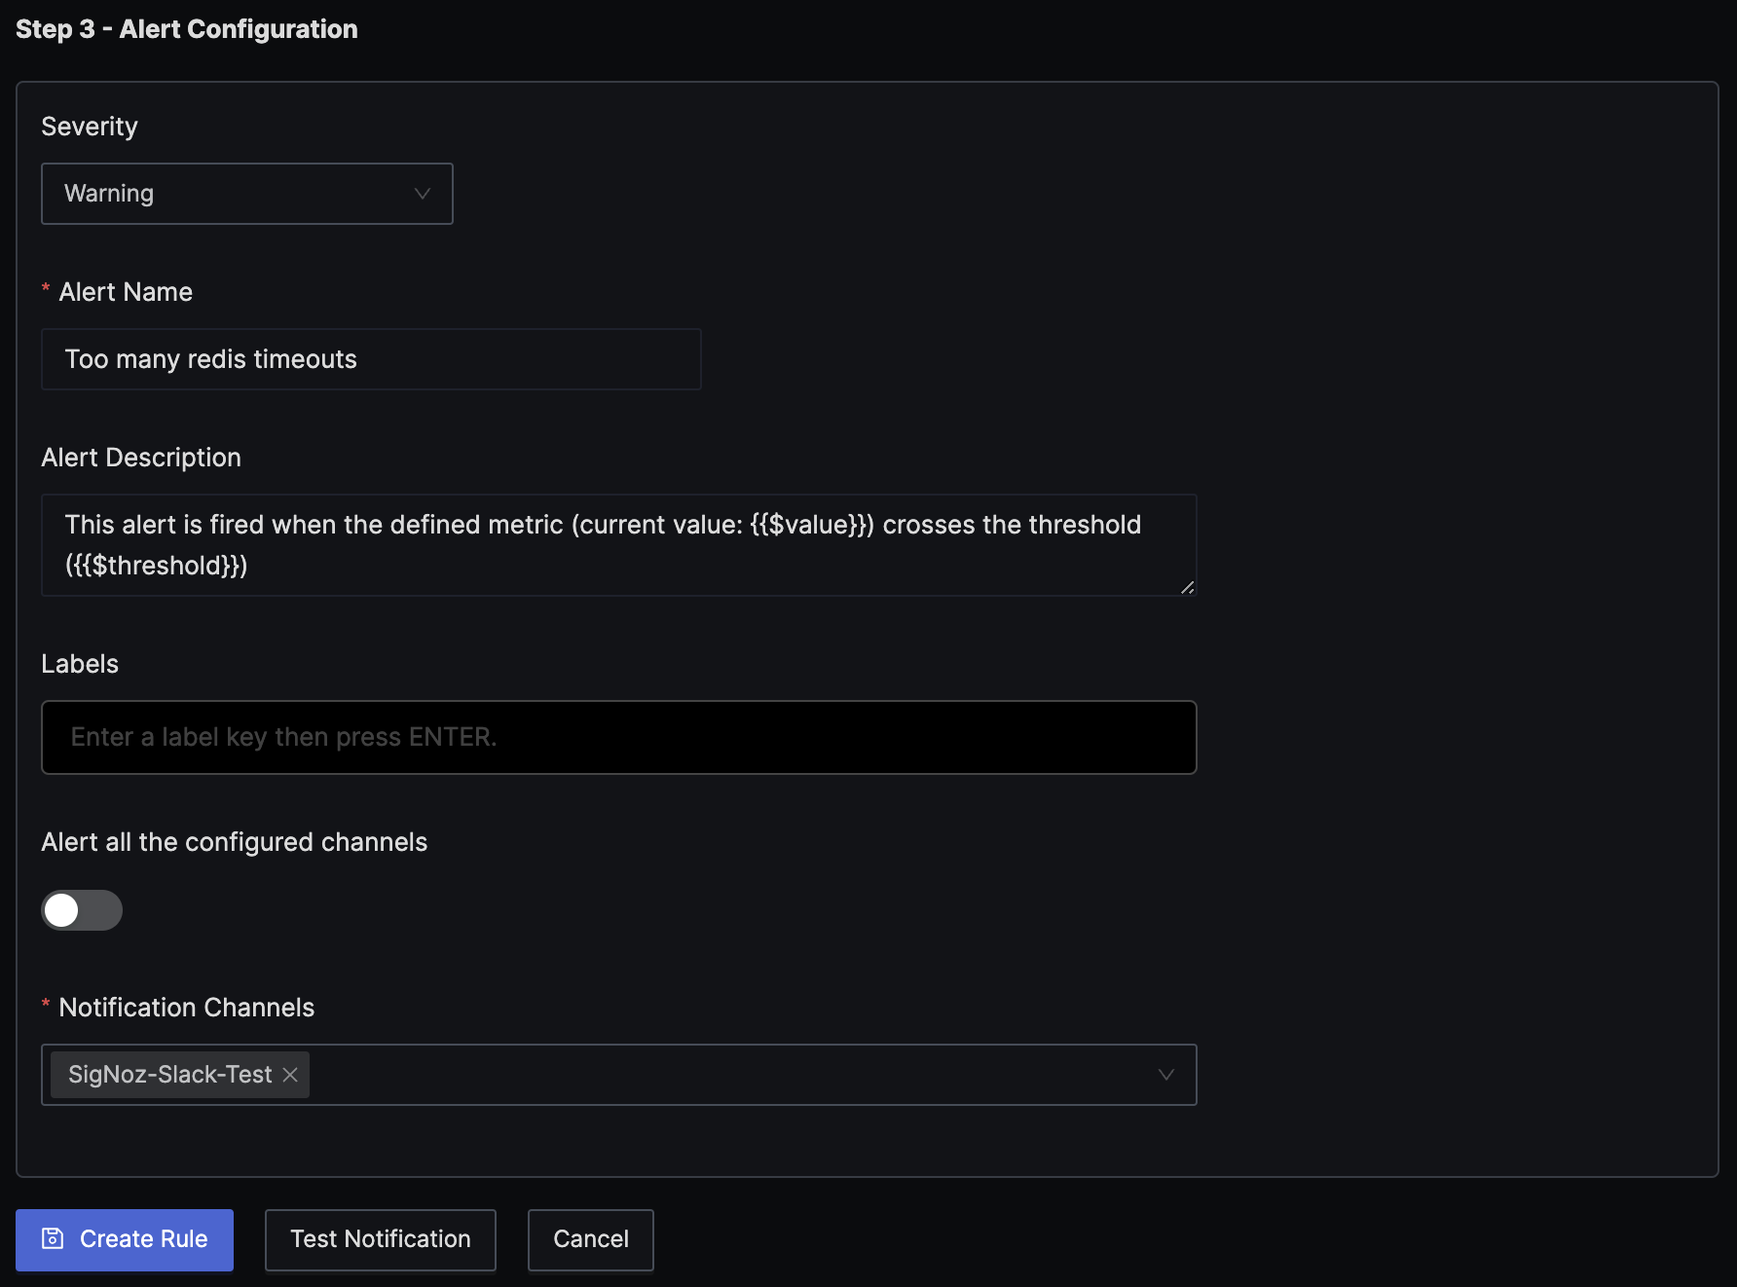1737x1287 pixels.
Task: Cancel the alert rule creation
Action: [x=591, y=1239]
